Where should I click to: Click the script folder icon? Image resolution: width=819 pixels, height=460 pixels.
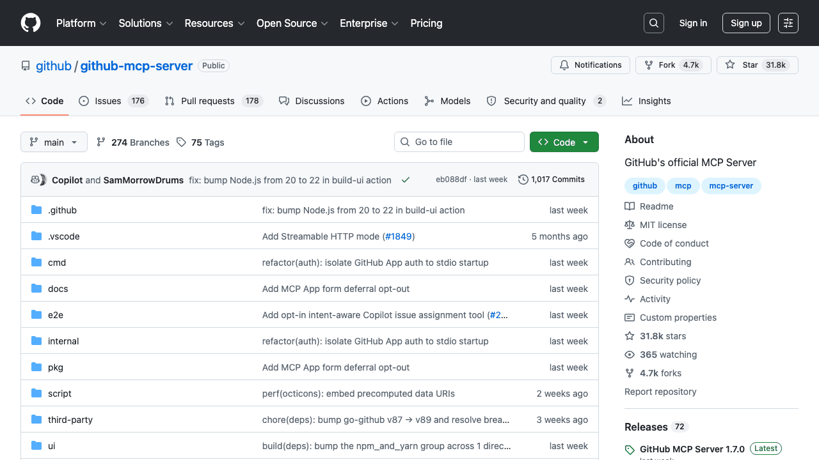click(36, 394)
